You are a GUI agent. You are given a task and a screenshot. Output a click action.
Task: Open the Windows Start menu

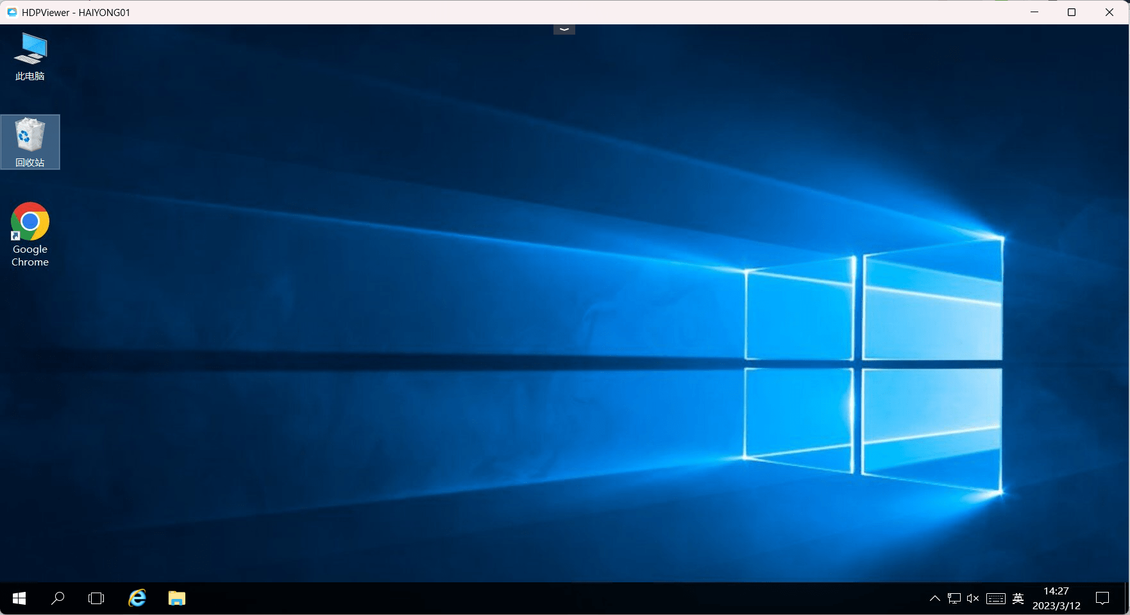tap(19, 598)
